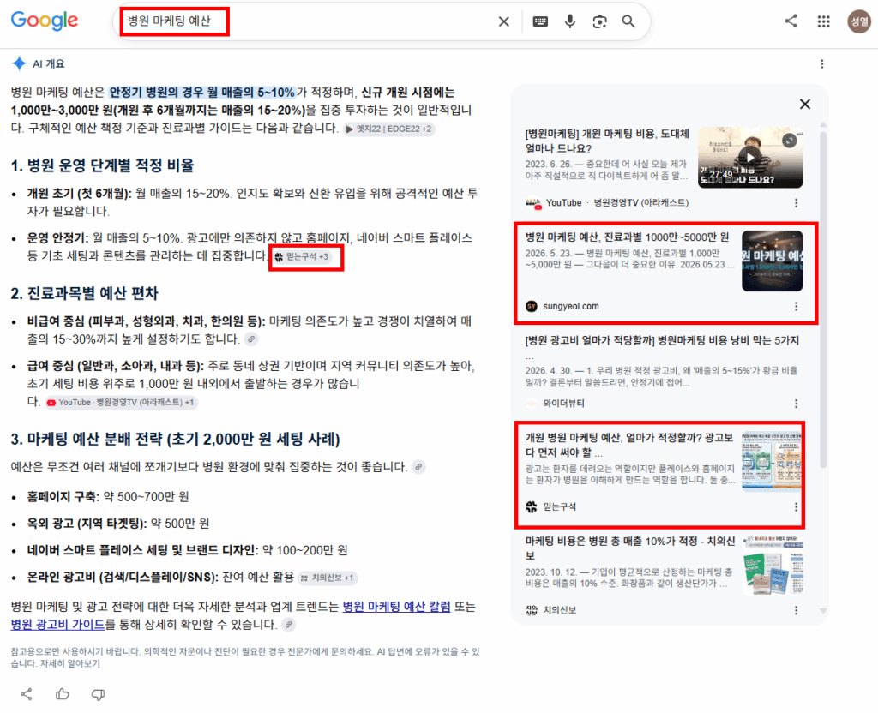
Task: Open the 믿는구석 +3 source chip
Action: 302,257
